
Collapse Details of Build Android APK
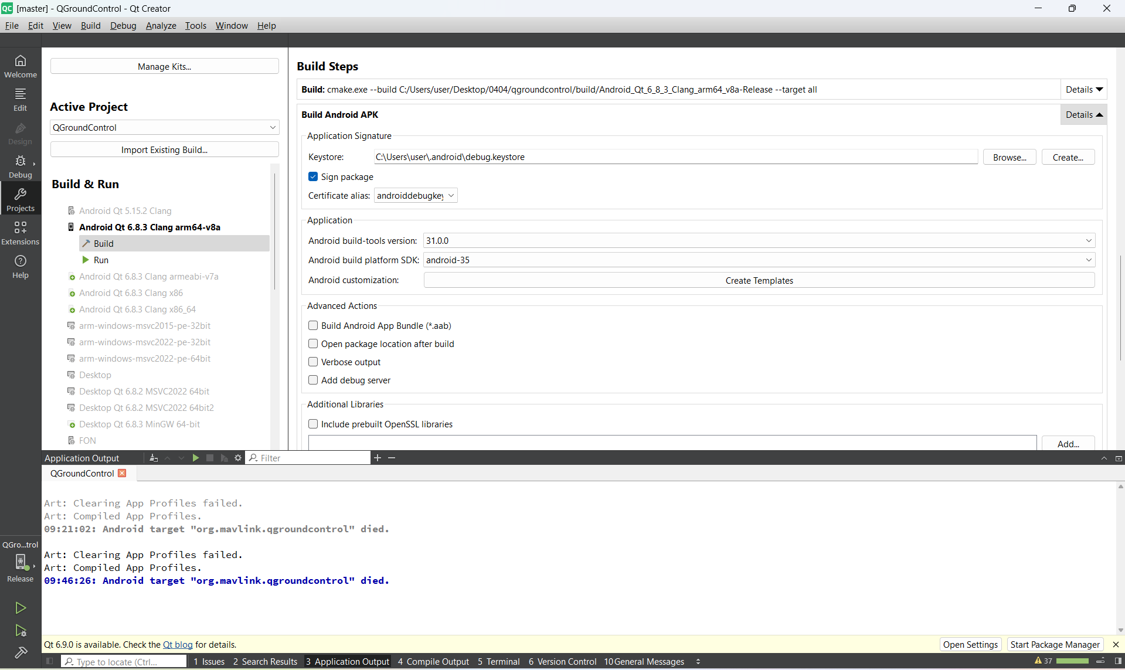coord(1084,114)
